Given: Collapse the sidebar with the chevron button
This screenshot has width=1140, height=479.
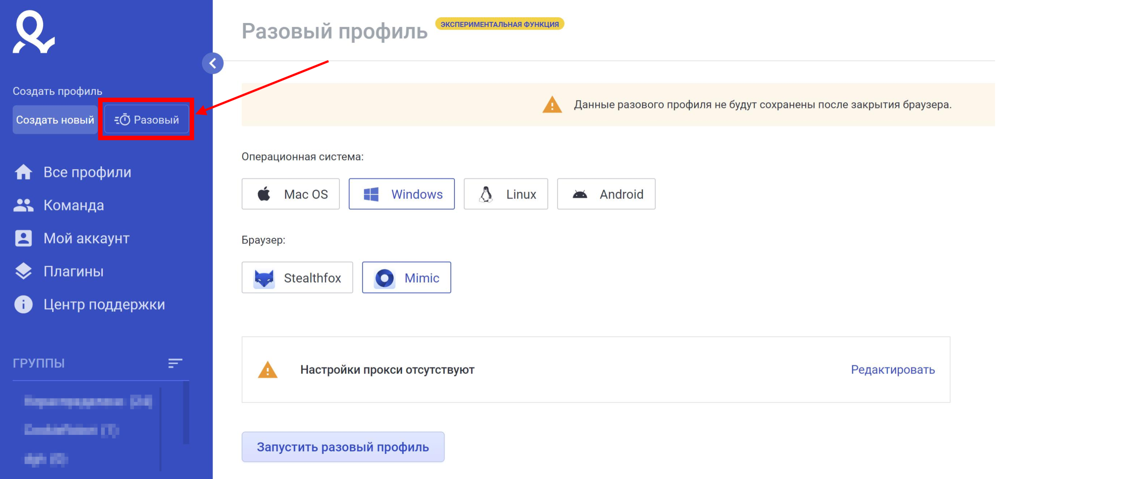Looking at the screenshot, I should tap(212, 63).
